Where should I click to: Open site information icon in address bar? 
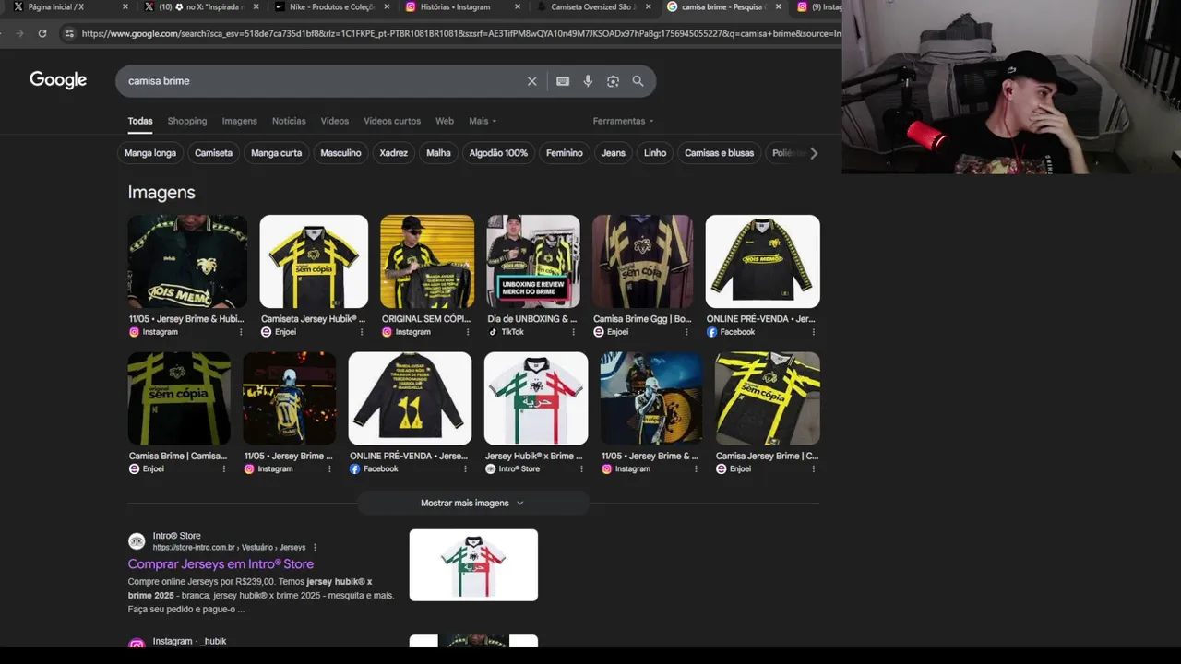pyautogui.click(x=68, y=33)
